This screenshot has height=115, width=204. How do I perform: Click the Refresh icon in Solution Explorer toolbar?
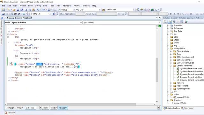tap(173, 22)
